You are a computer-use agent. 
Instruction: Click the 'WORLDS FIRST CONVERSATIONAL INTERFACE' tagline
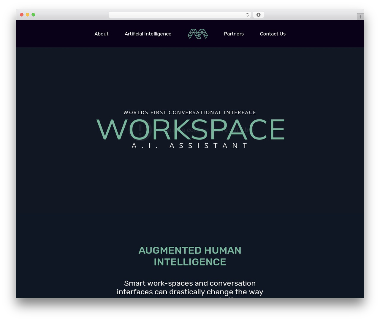click(x=190, y=113)
